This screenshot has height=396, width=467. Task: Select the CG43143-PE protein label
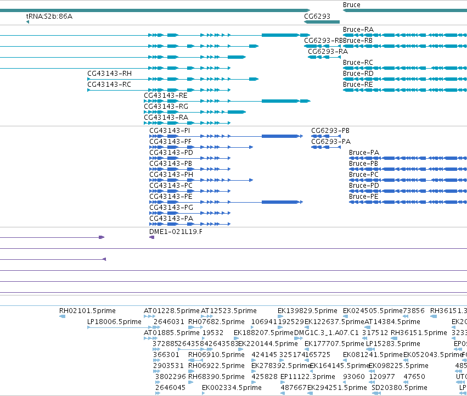coord(171,197)
